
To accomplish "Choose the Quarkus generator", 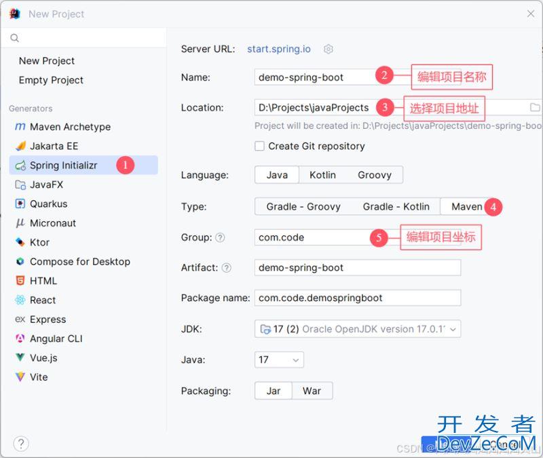I will coord(83,204).
